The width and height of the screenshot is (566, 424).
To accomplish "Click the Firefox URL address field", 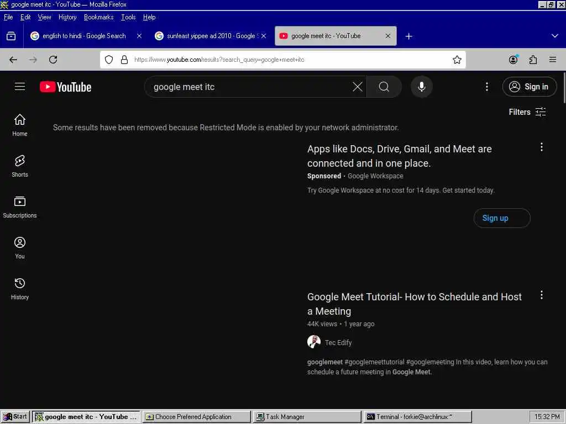I will click(x=283, y=60).
